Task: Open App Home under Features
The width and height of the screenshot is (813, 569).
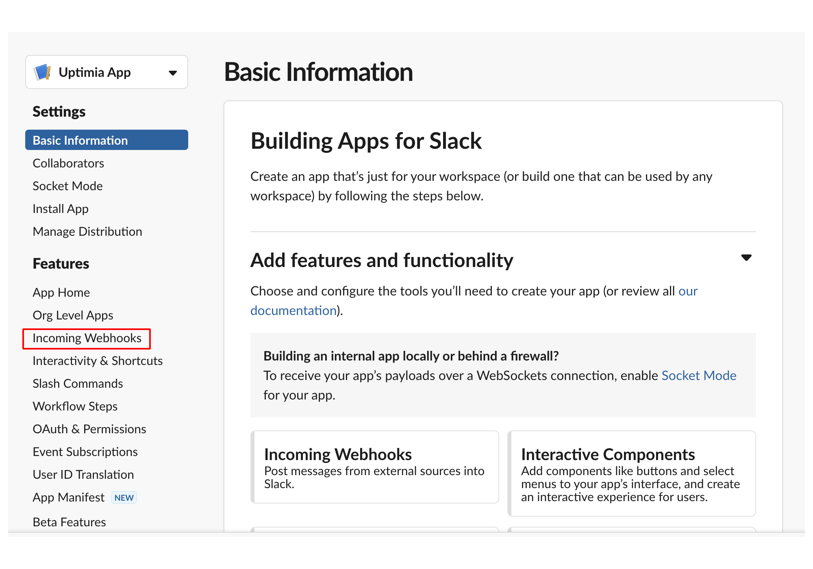Action: (x=61, y=292)
